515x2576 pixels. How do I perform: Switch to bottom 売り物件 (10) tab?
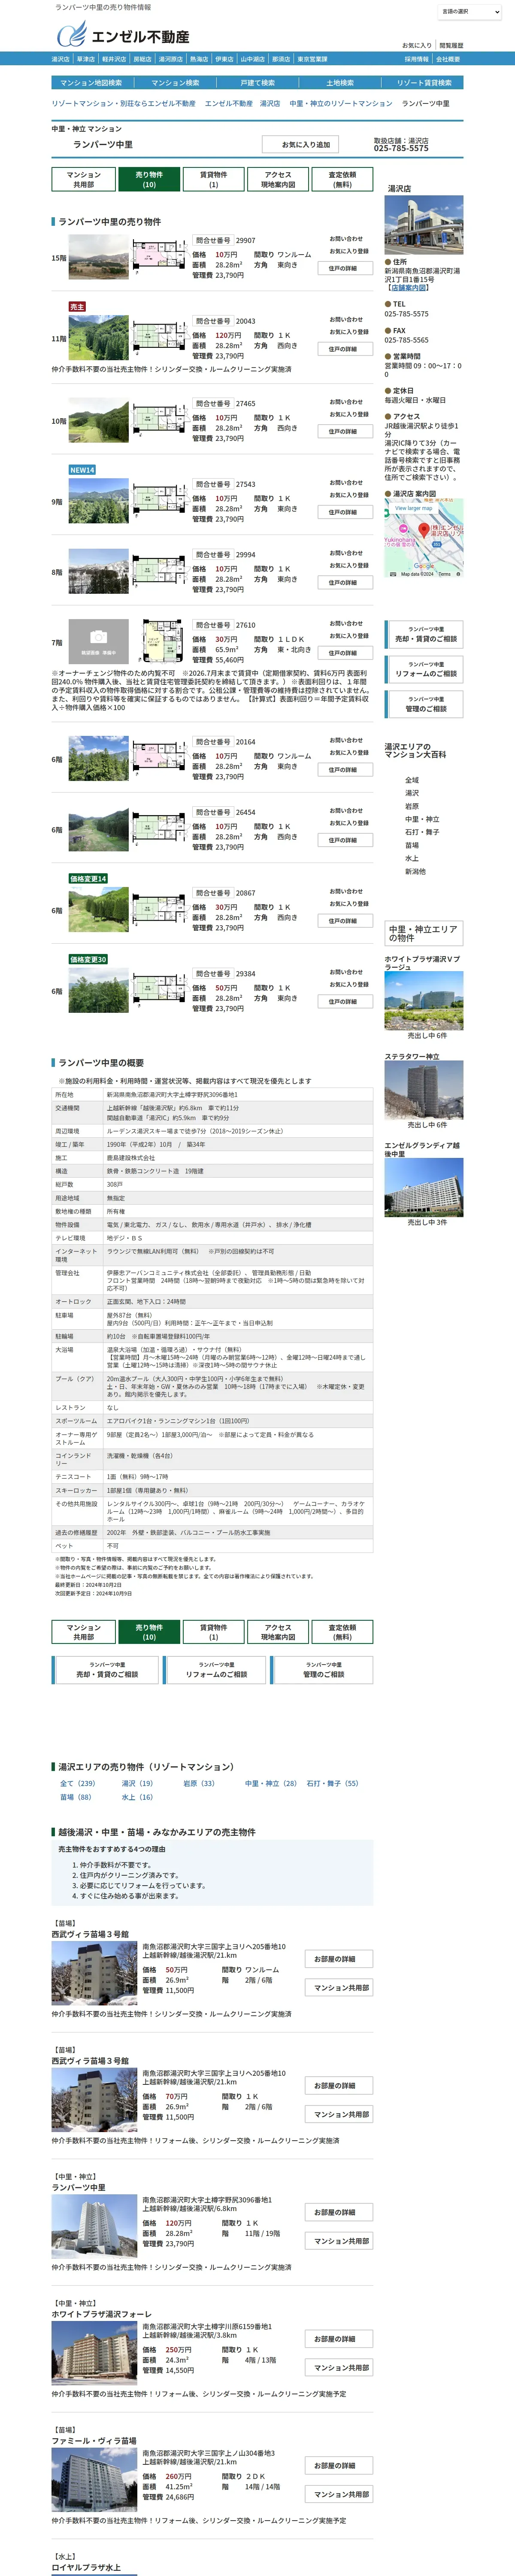click(x=149, y=1632)
